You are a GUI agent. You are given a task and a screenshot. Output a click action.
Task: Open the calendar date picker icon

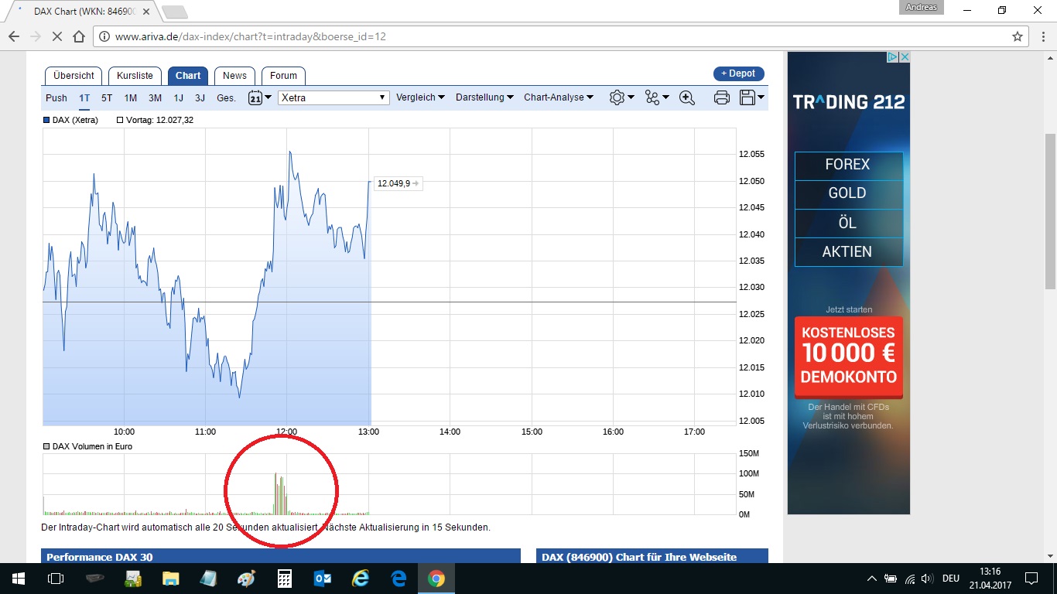coord(256,97)
